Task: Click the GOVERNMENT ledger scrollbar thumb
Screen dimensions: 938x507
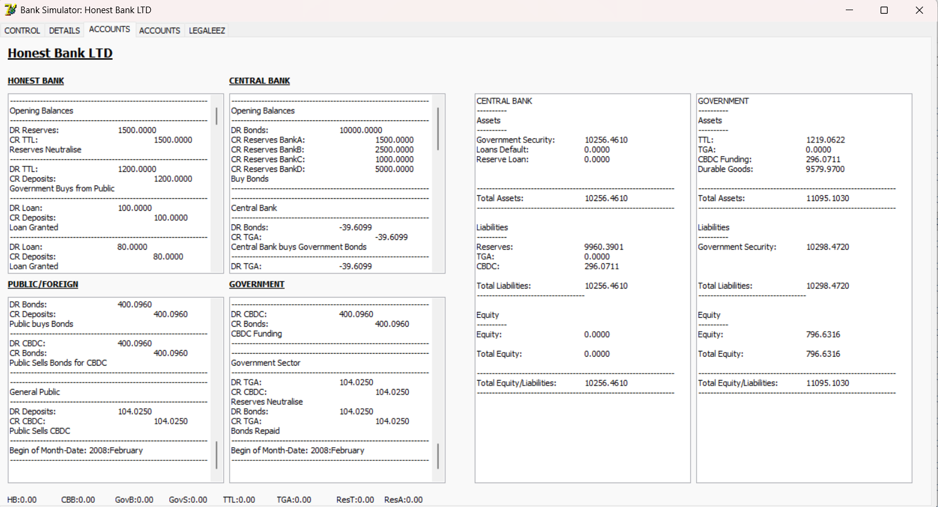Action: tap(438, 456)
